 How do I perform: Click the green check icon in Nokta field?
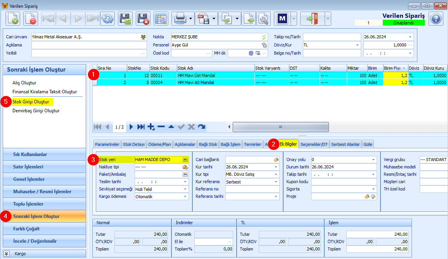[264, 37]
